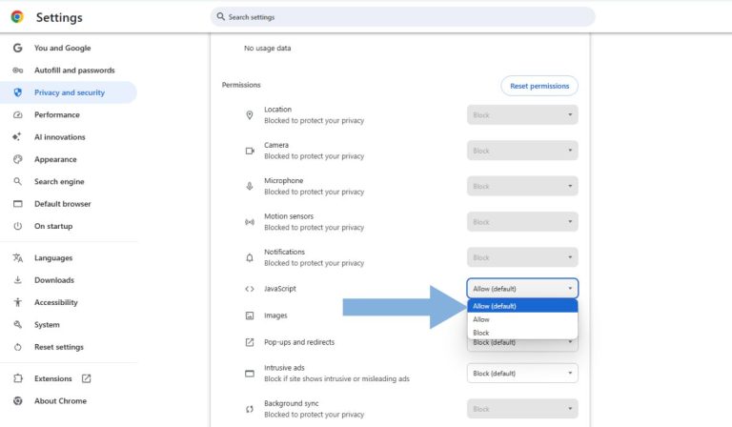
Task: Click the Extensions puzzle piece icon
Action: pos(17,378)
